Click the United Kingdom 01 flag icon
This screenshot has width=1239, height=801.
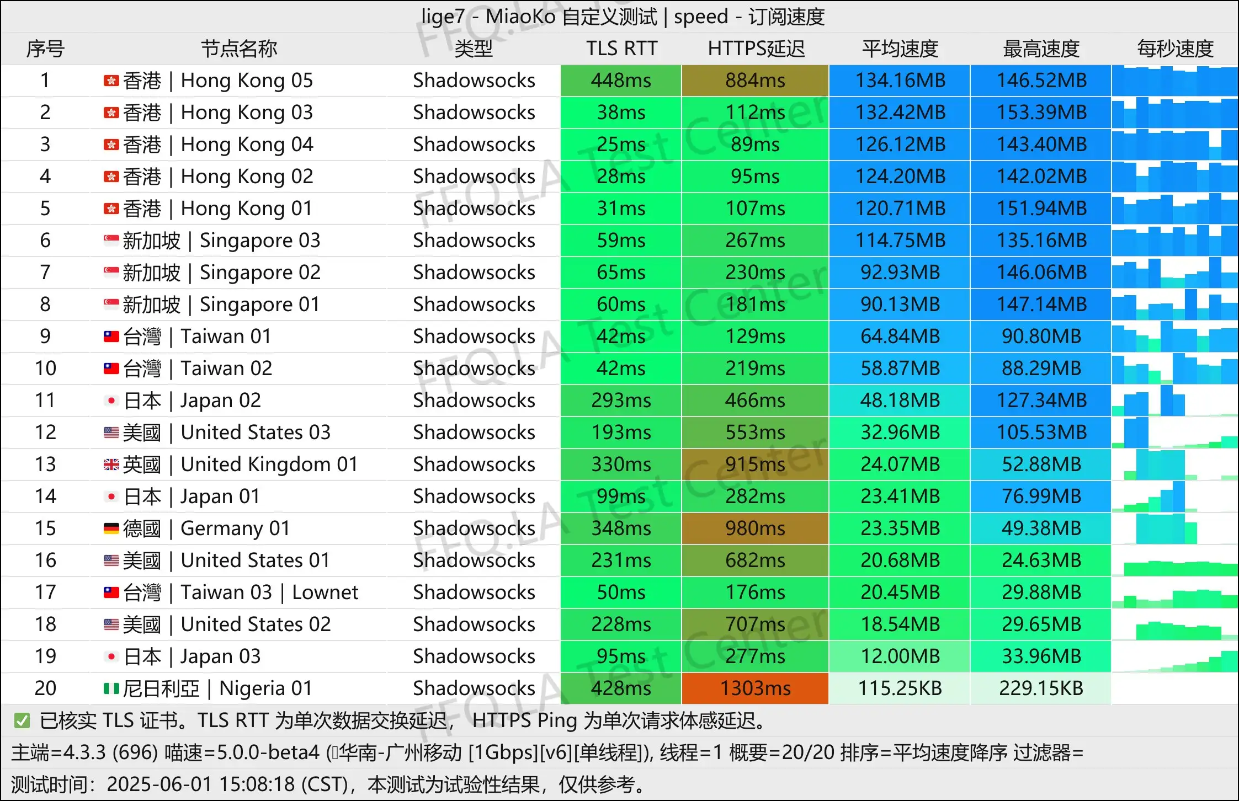point(111,464)
